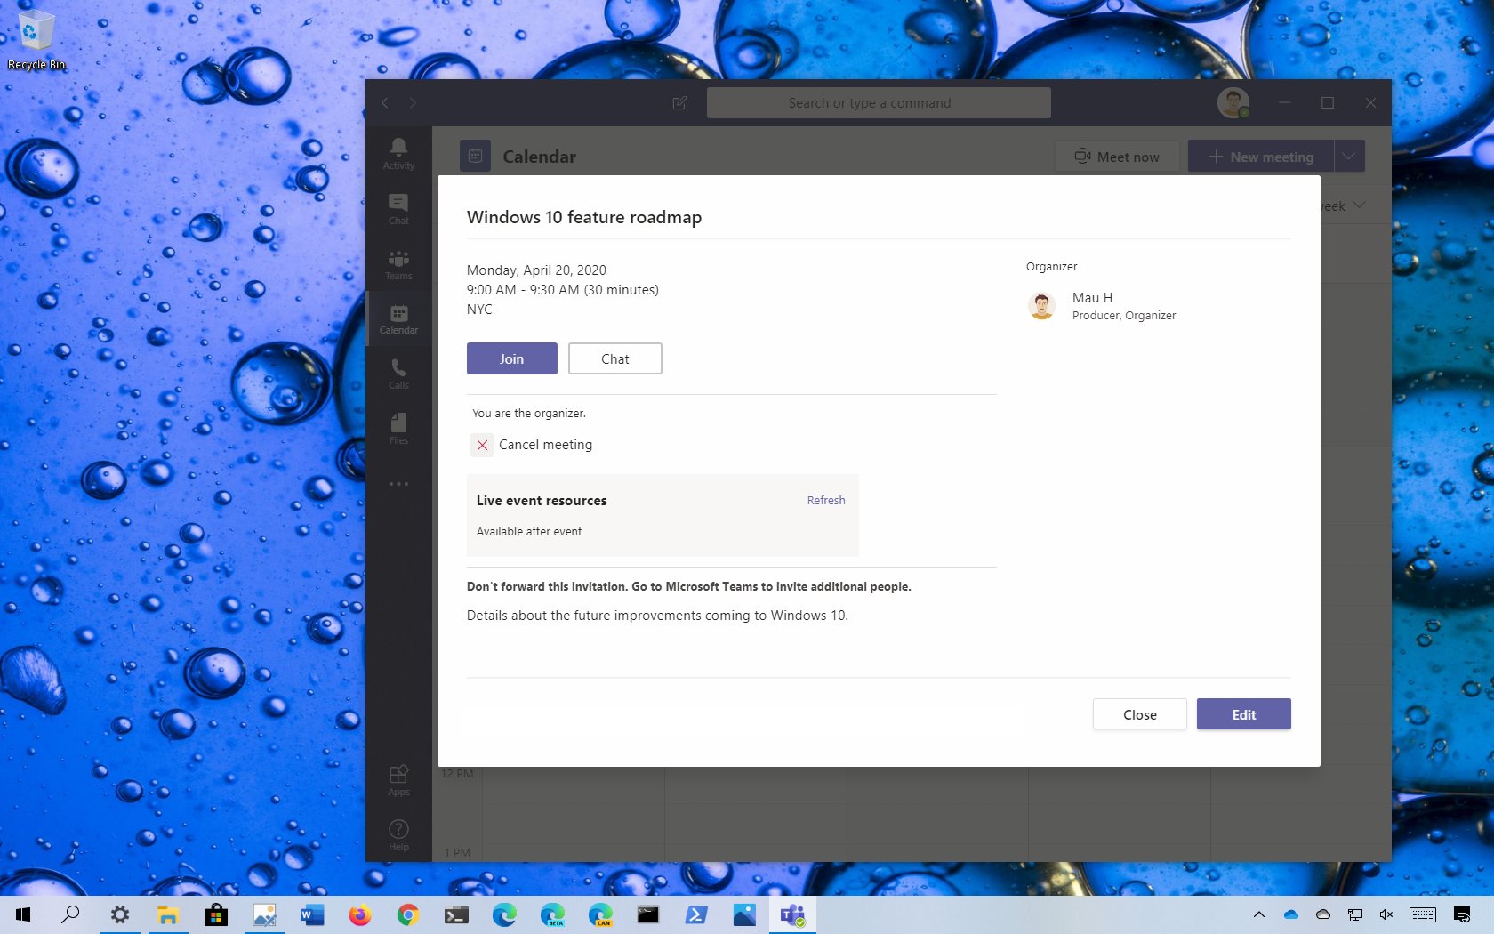Close the meeting details dialog
This screenshot has height=934, width=1494.
(x=1139, y=714)
